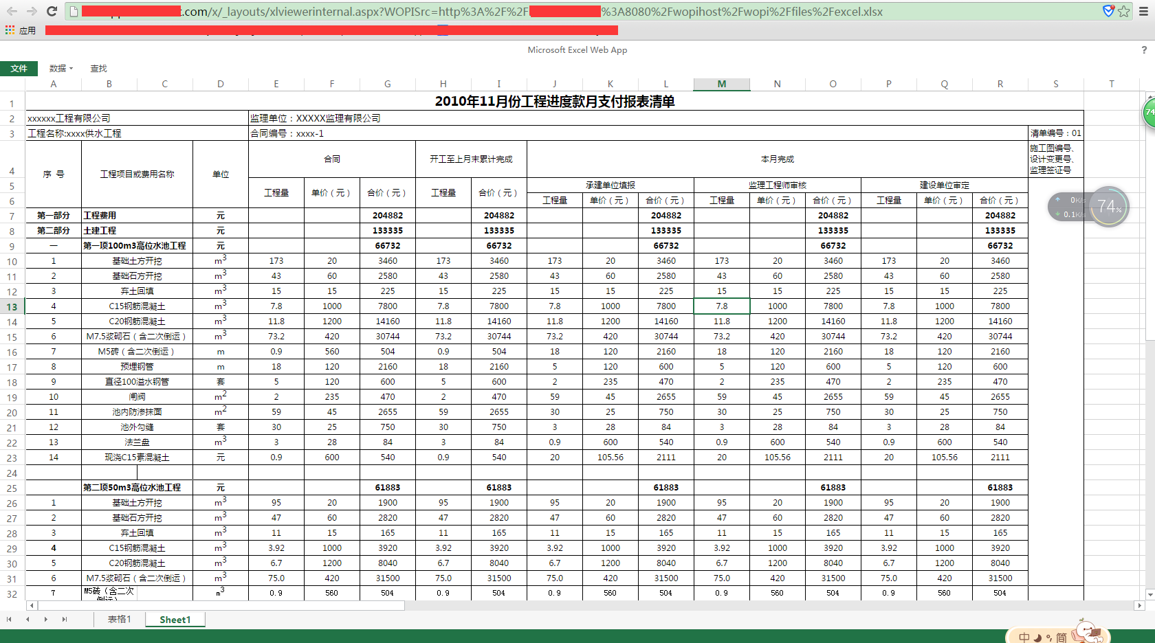Click vertical scrollbar down arrow
Viewport: 1155px width, 643px height.
(x=1149, y=595)
